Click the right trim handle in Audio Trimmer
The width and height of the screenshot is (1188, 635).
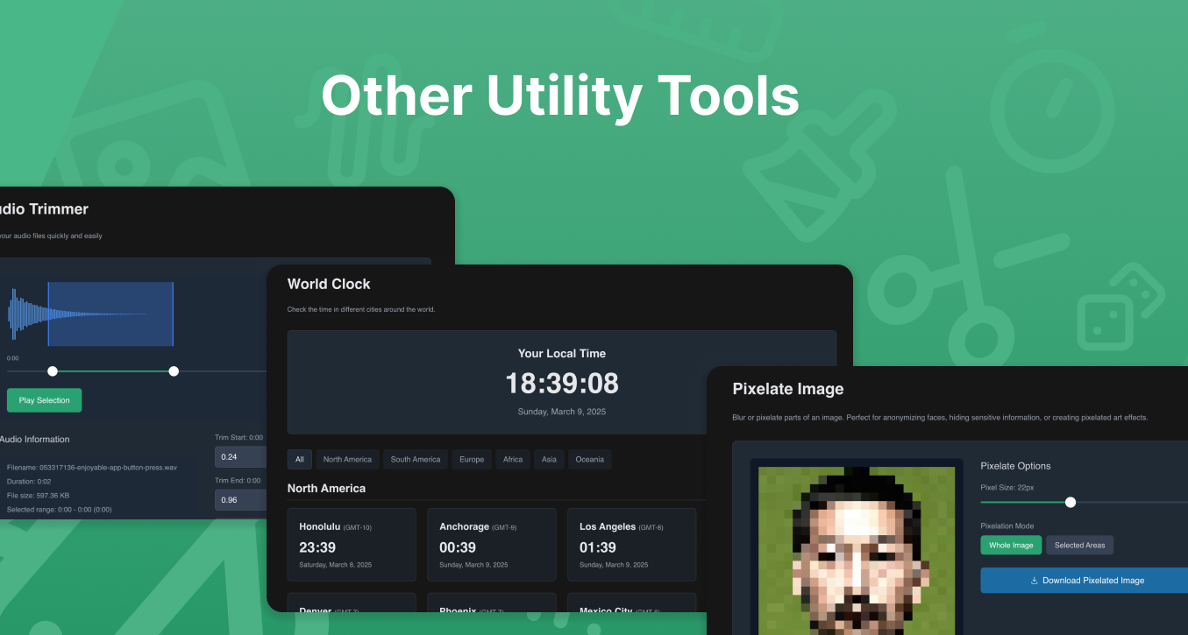pos(174,371)
